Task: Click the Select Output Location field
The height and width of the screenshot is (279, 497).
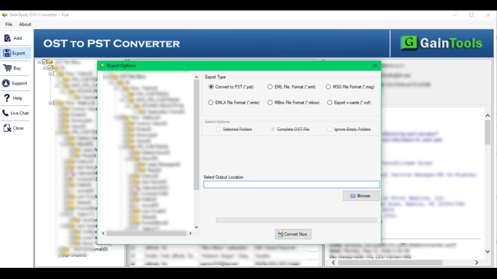Action: click(291, 185)
